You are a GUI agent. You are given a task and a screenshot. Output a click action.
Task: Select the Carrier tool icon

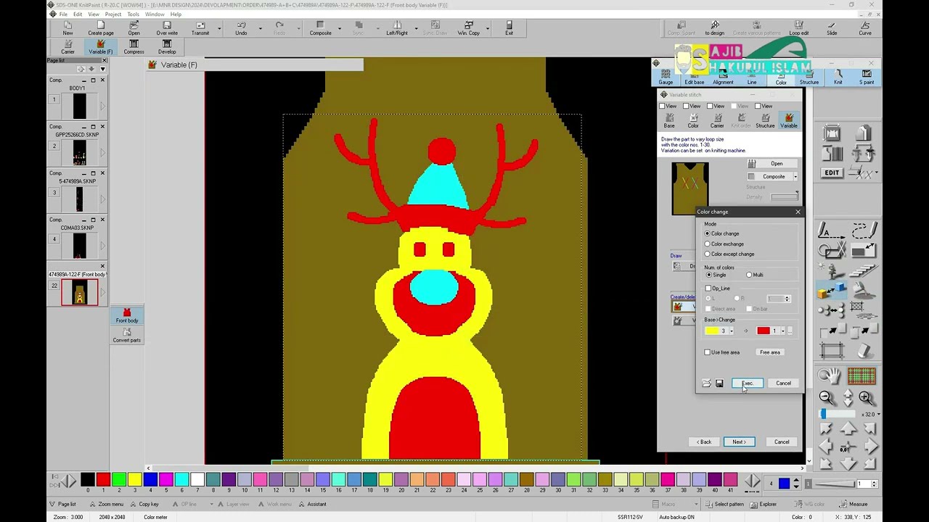tap(67, 47)
